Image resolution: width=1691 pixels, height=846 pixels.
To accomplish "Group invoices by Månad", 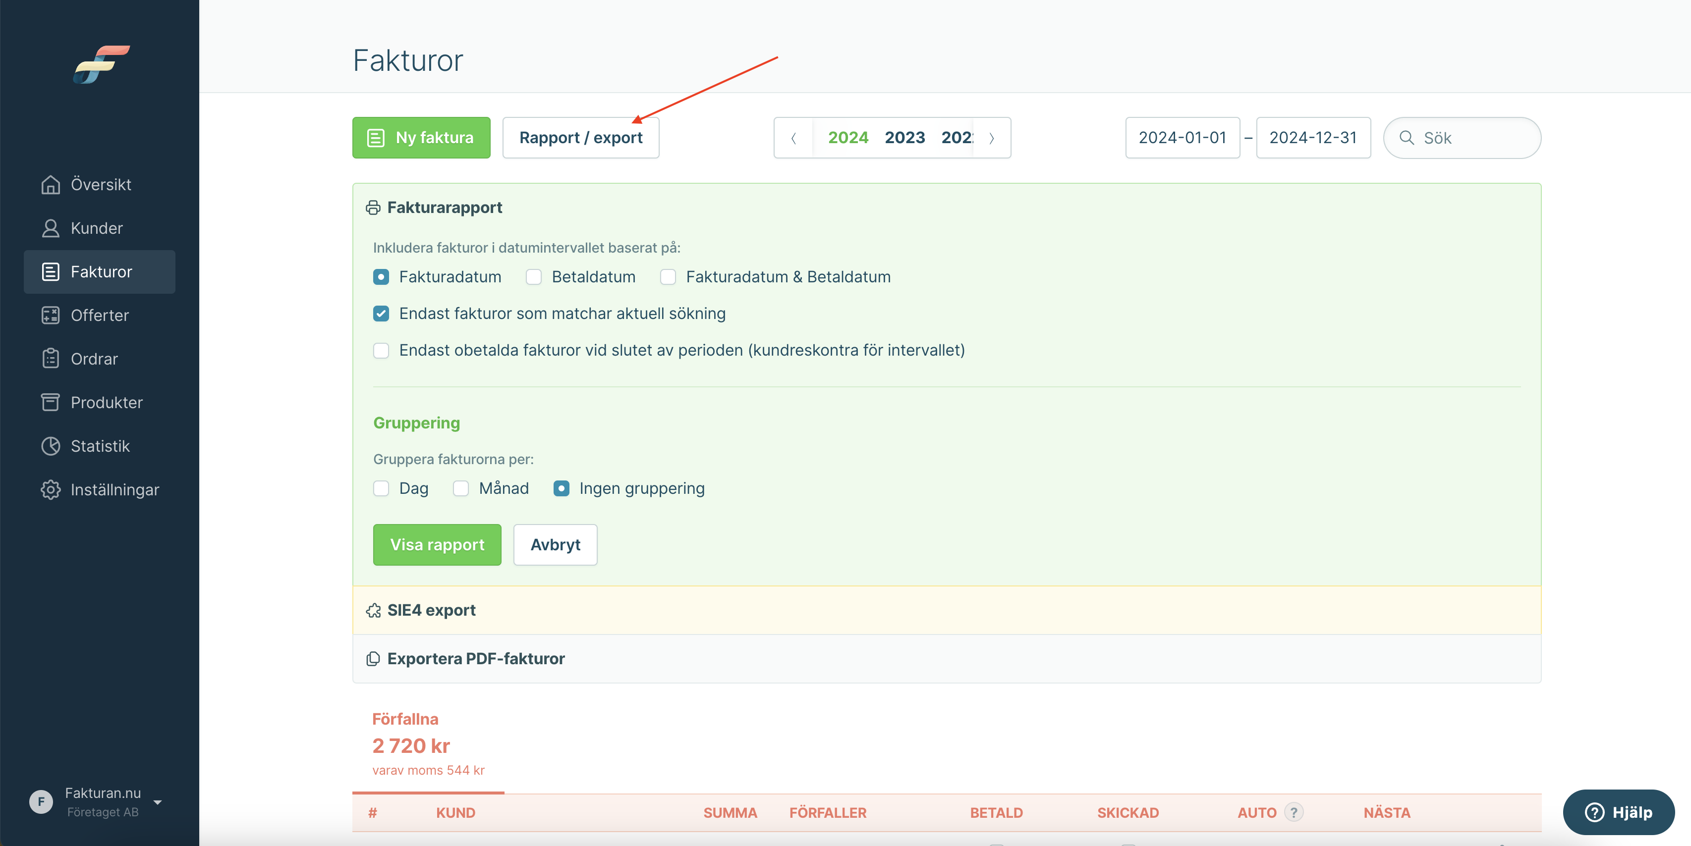I will point(461,488).
